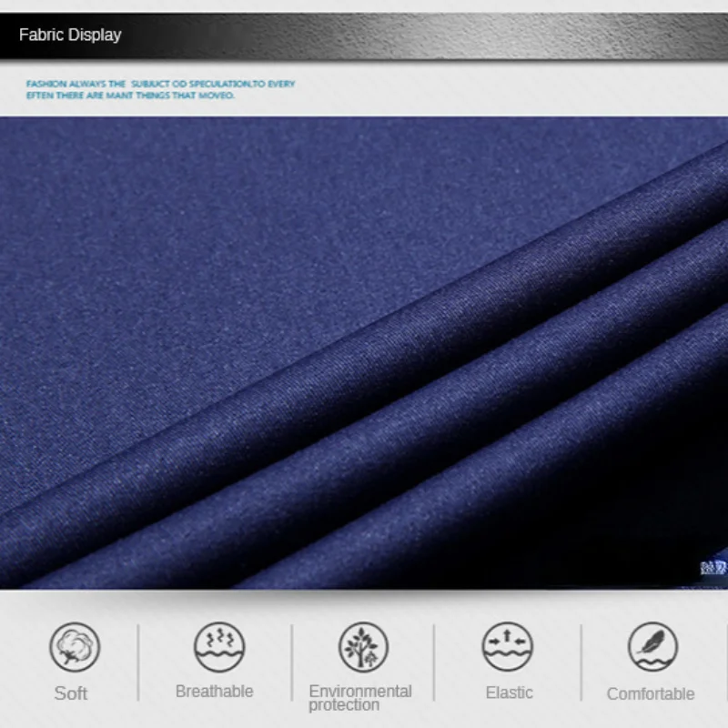728x728 pixels.
Task: Select the Comfortable feather icon
Action: pyautogui.click(x=652, y=646)
